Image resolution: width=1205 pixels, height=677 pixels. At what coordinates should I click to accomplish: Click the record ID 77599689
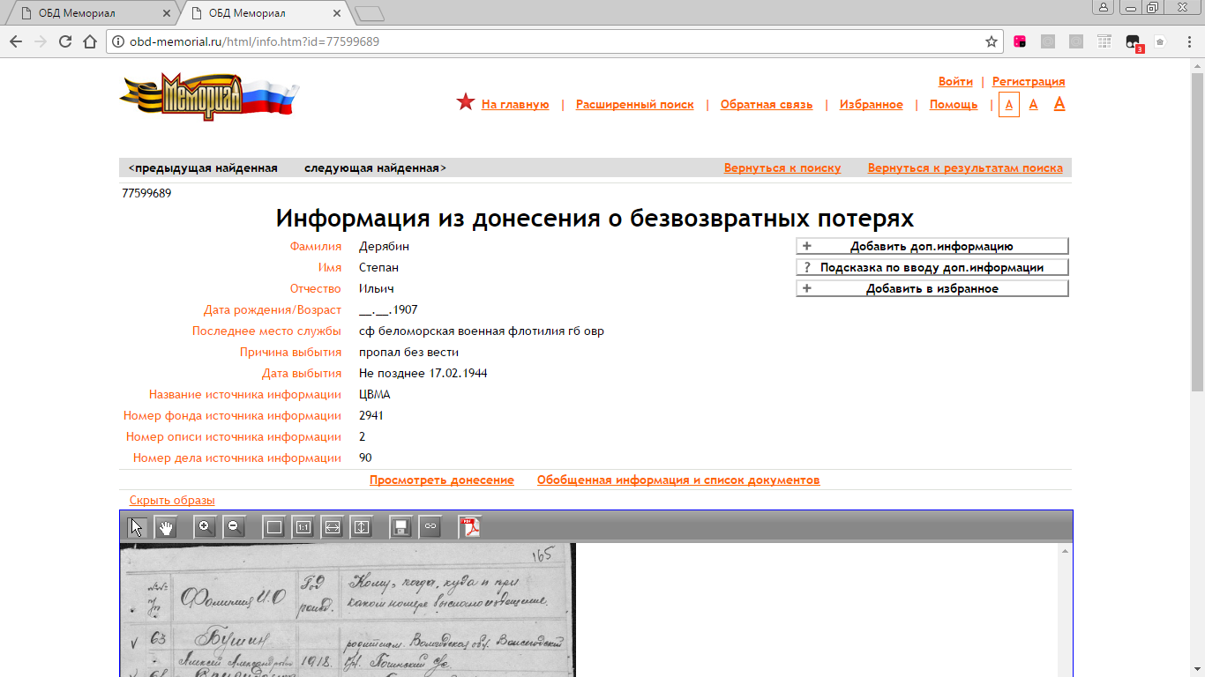point(146,193)
